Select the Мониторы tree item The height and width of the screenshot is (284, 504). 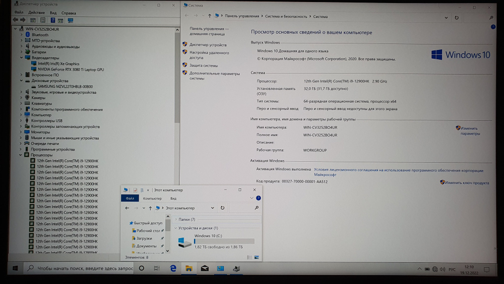[40, 132]
